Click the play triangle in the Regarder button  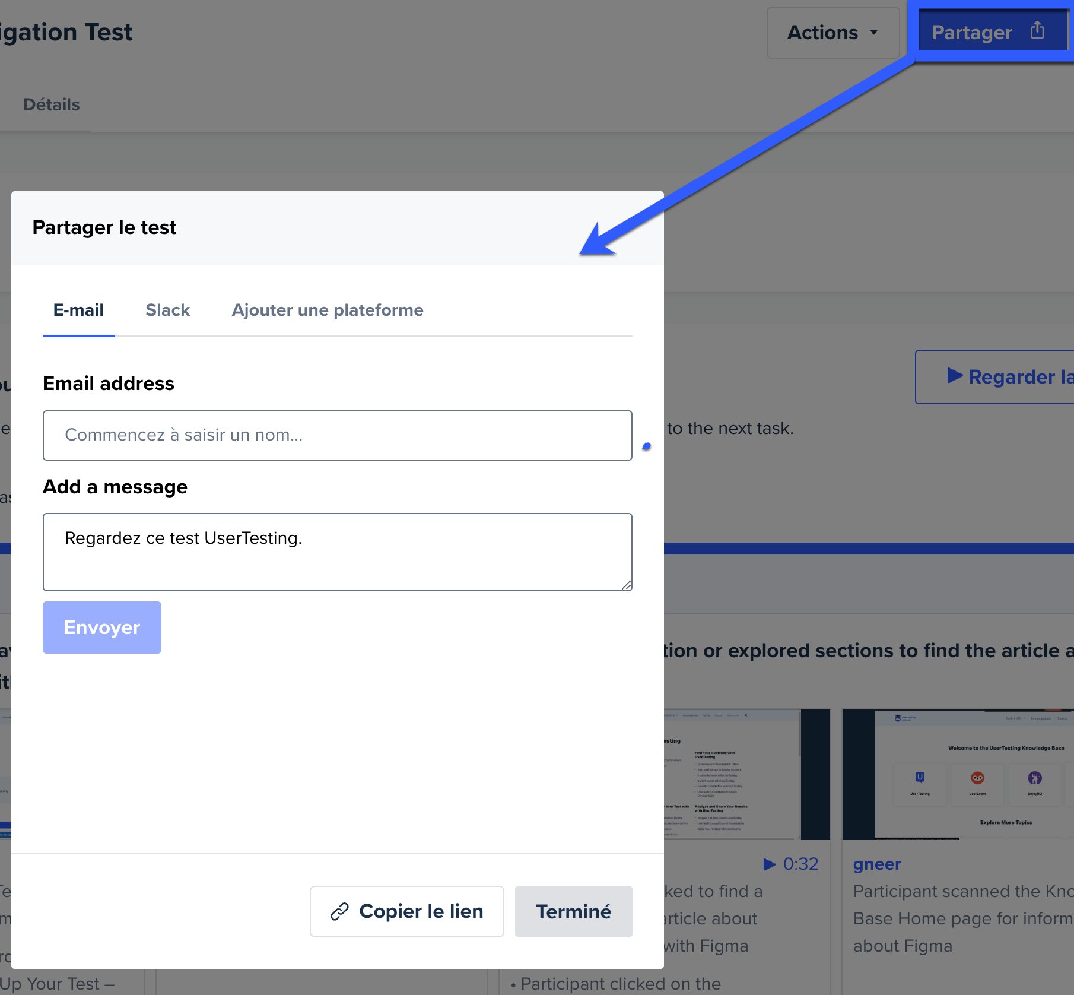(x=954, y=376)
